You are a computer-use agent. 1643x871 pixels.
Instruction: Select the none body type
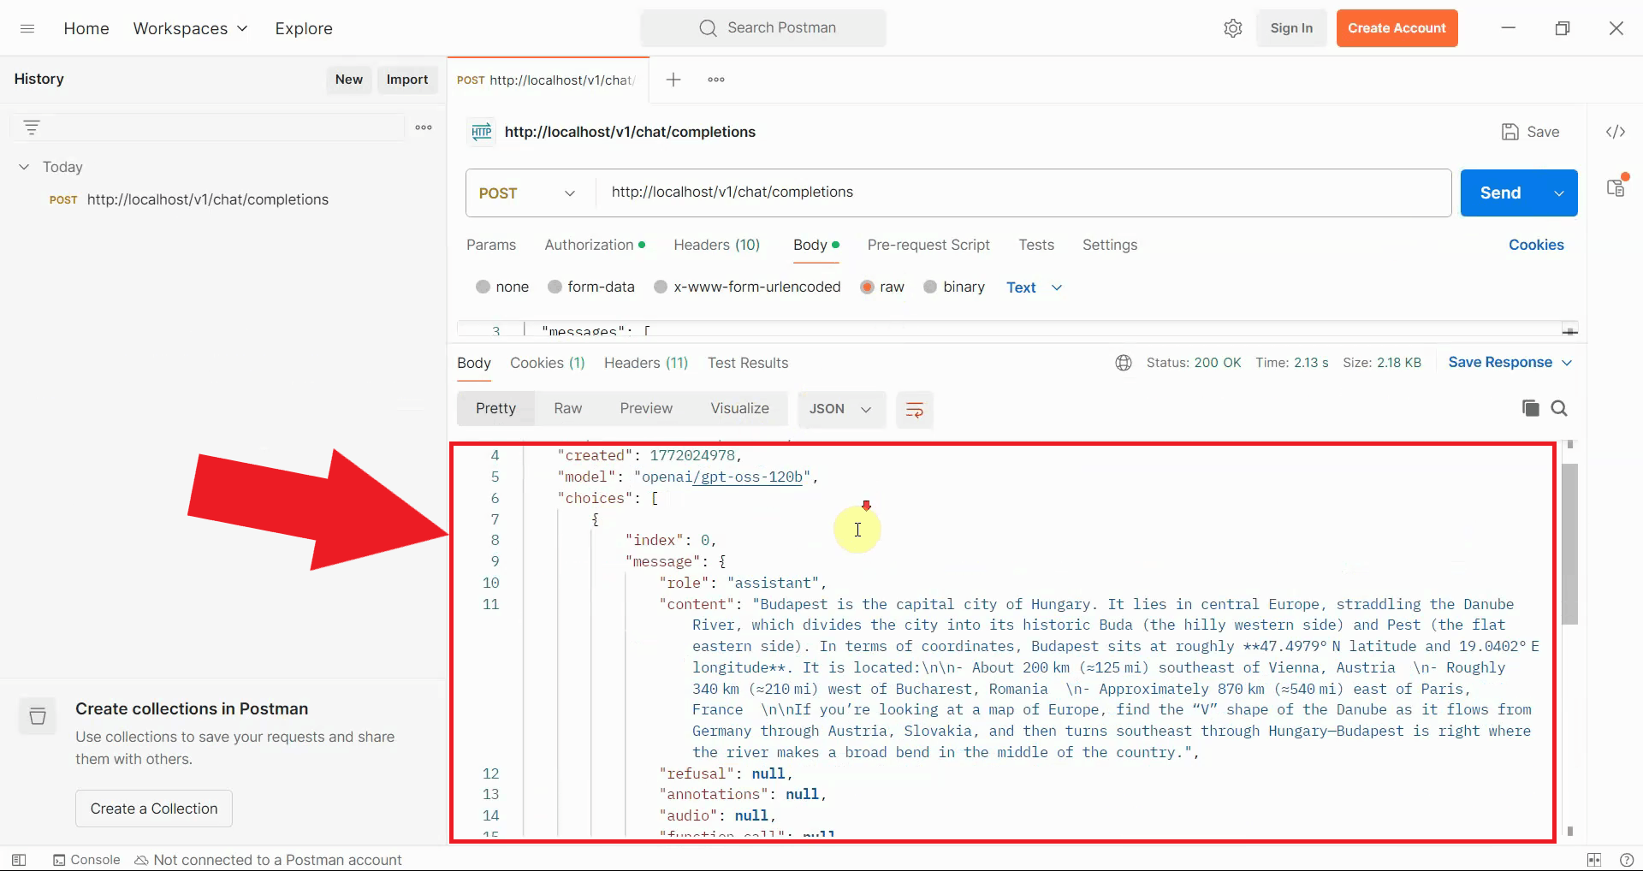(483, 287)
